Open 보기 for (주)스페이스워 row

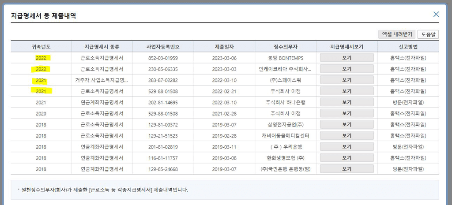347,80
